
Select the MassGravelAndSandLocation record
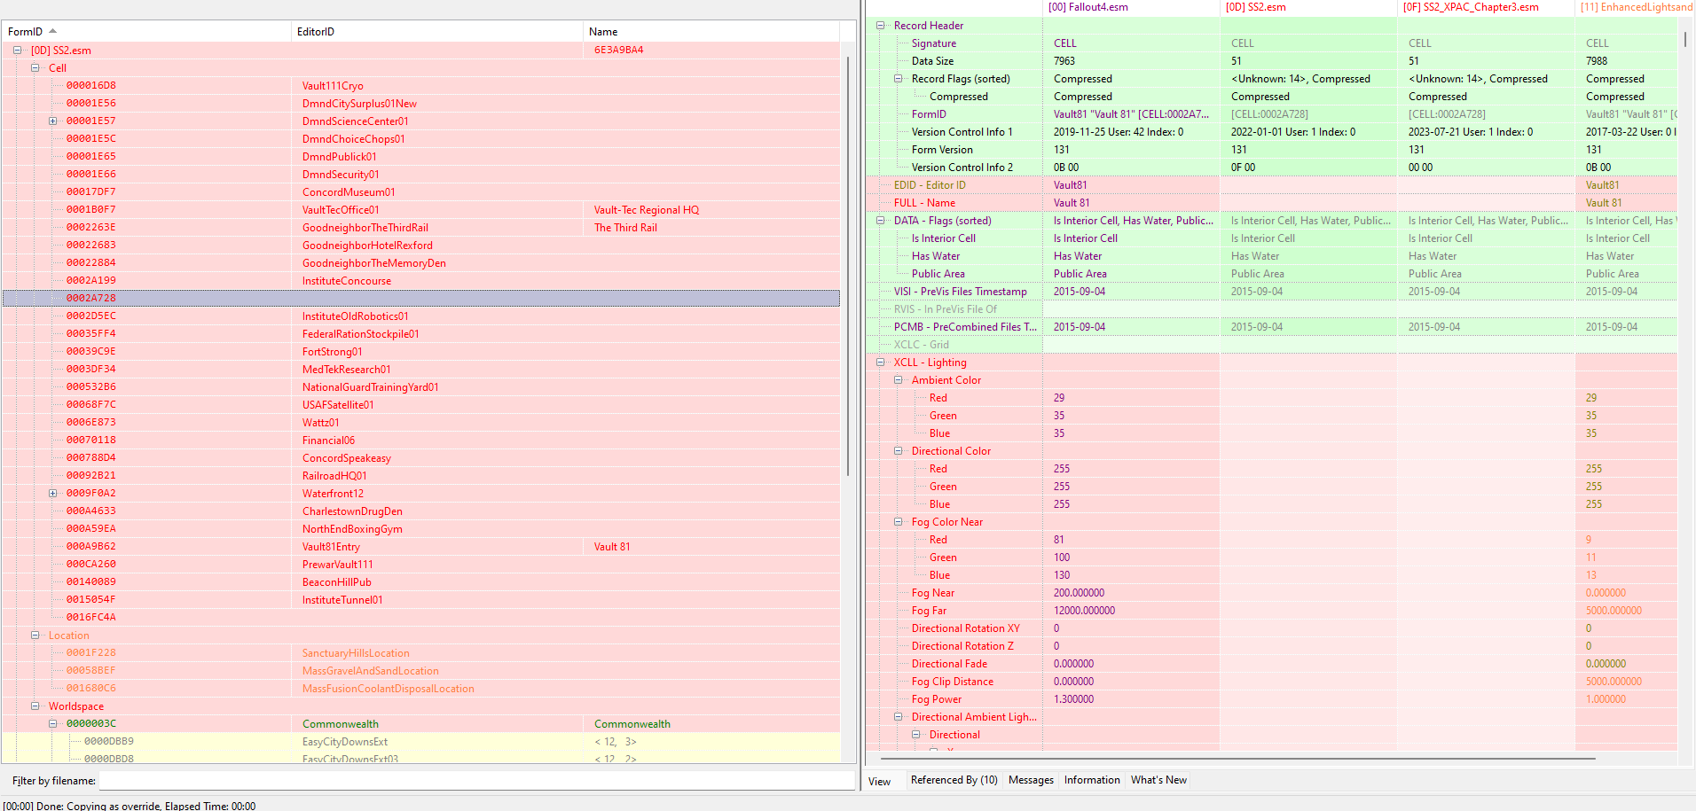point(420,671)
